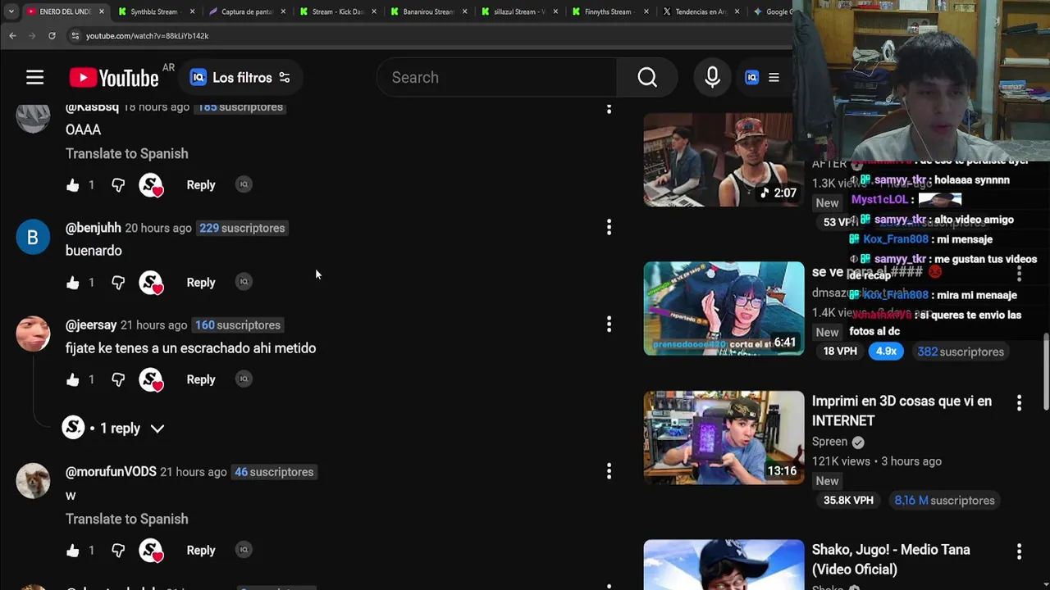Click 160 suscriptores badge of @jeersay
1050x590 pixels.
tap(238, 325)
